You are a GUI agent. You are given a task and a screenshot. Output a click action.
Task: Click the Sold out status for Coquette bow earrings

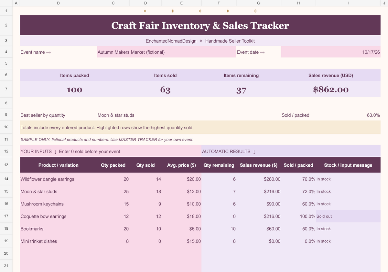pyautogui.click(x=348, y=216)
